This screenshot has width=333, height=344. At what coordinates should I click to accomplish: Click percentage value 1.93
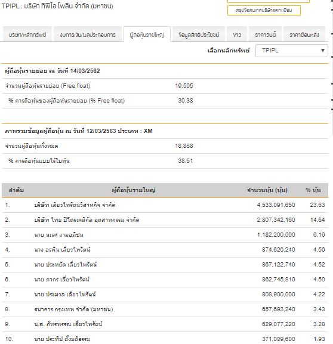coord(319,339)
